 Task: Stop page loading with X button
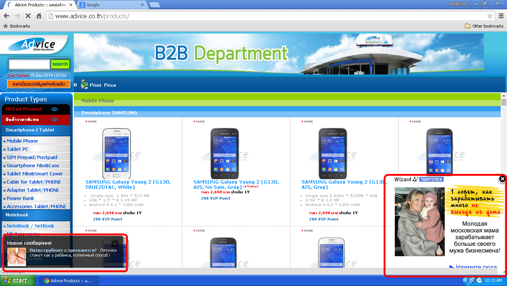coord(28,16)
